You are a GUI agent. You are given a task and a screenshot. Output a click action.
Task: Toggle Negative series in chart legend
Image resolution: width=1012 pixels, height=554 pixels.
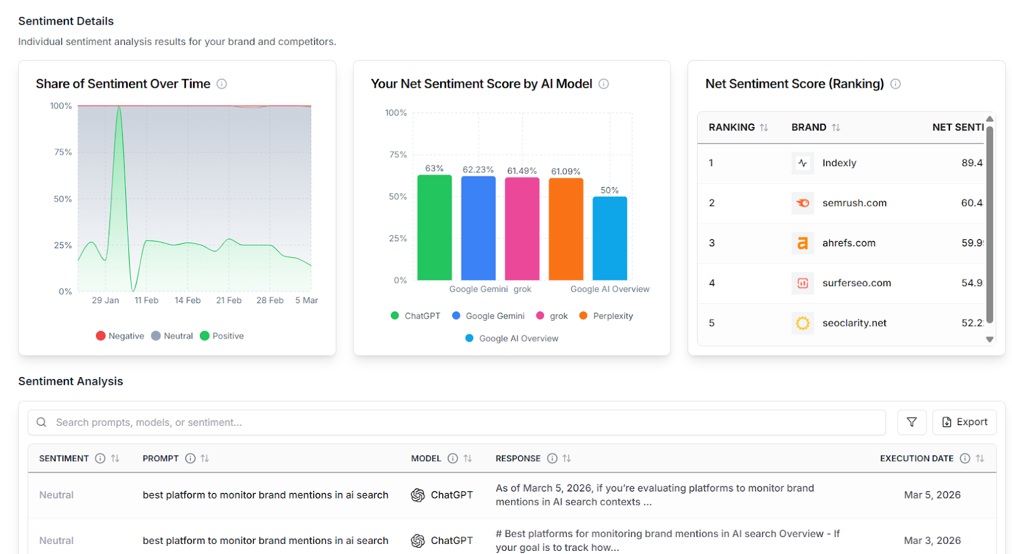120,336
